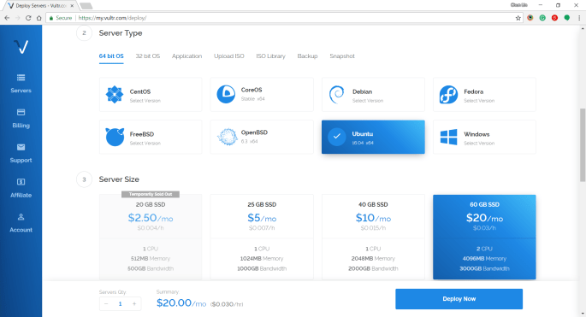Click the Server Type heading
Image resolution: width=586 pixels, height=317 pixels.
121,33
